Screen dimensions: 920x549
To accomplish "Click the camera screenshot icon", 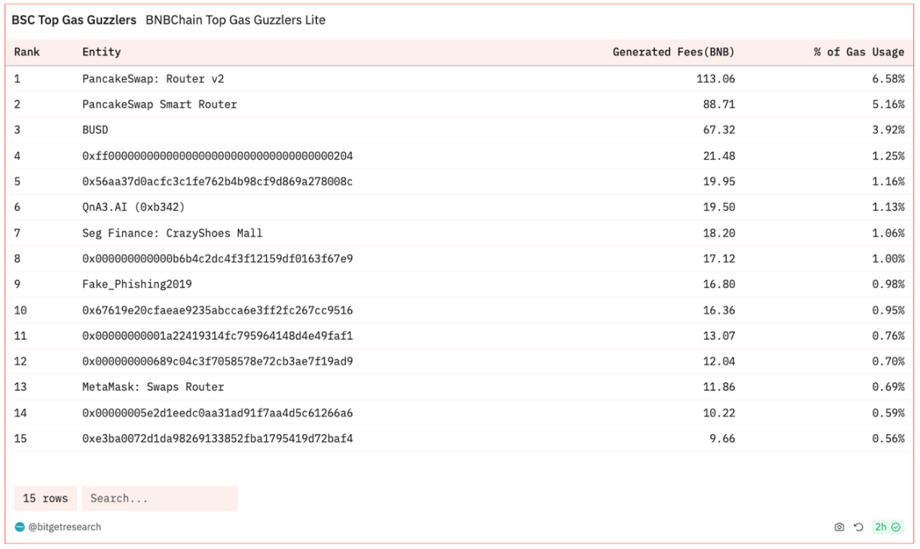I will click(x=839, y=527).
